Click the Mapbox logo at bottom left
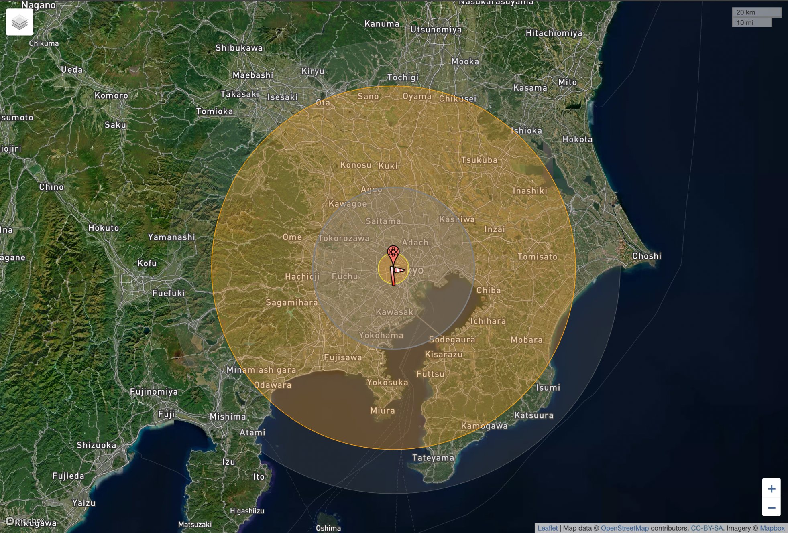788x533 pixels. coord(25,521)
